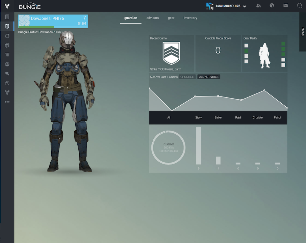Click the KD graph peak point near the right

(264, 90)
